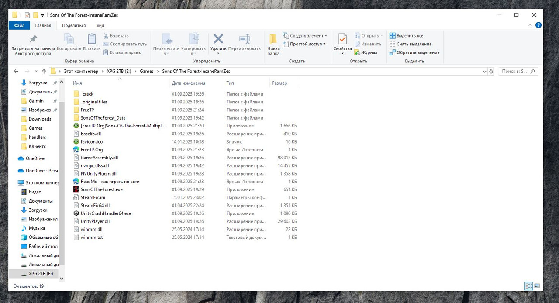Click the Up arrow navigation icon
This screenshot has width=559, height=303.
click(44, 71)
